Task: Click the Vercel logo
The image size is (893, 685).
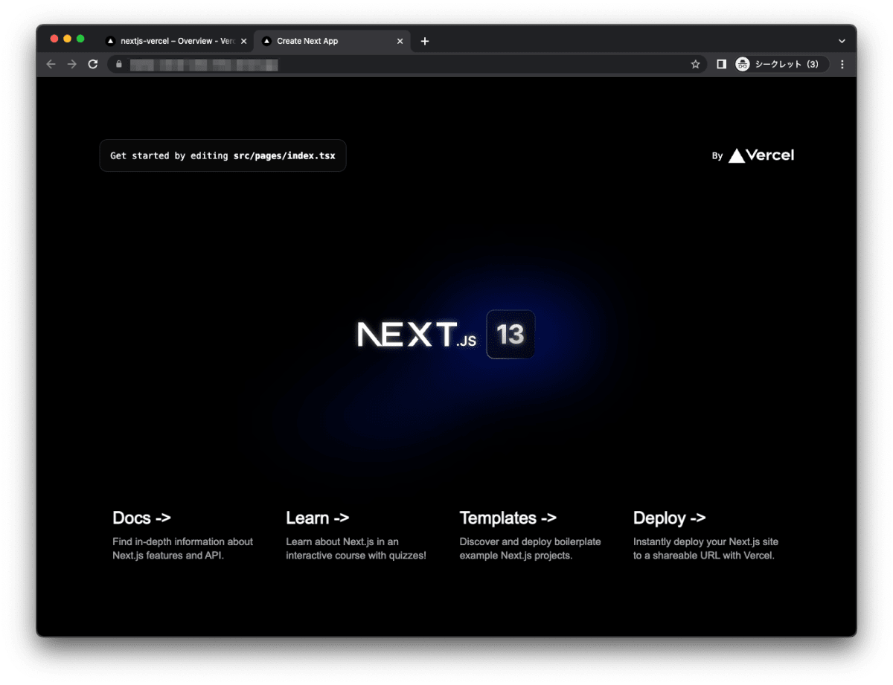Action: 761,155
